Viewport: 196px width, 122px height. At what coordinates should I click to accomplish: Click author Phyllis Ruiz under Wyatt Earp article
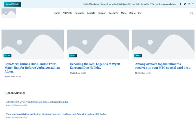coord(75,73)
